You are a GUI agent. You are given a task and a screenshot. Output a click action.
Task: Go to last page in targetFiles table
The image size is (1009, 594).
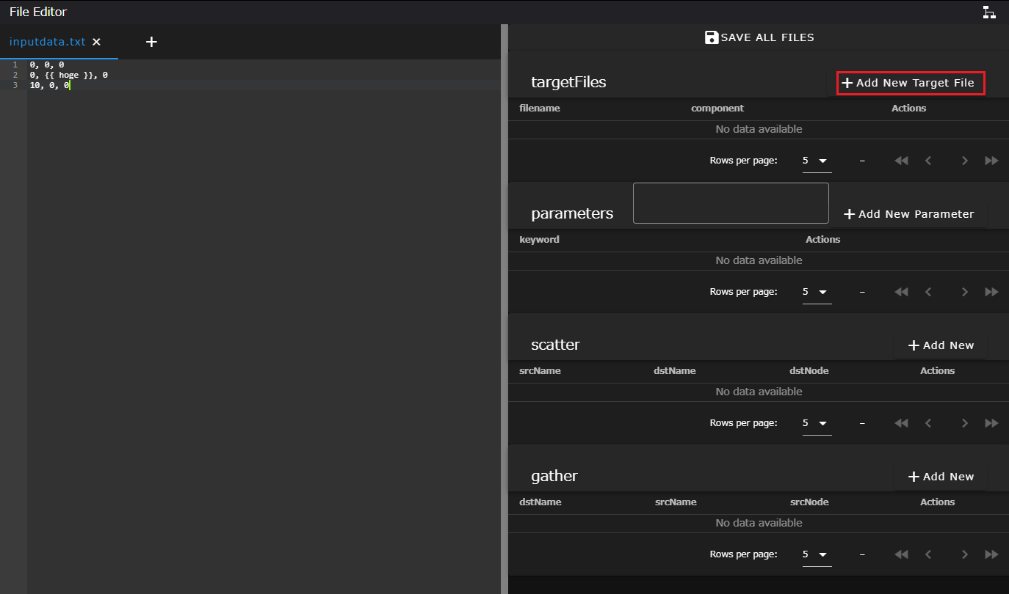point(991,161)
